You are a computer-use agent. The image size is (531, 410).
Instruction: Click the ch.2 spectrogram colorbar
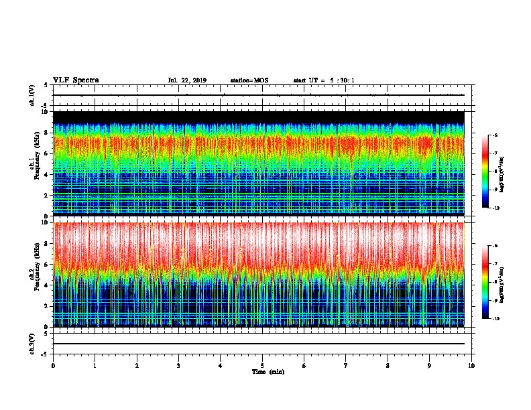pyautogui.click(x=485, y=282)
